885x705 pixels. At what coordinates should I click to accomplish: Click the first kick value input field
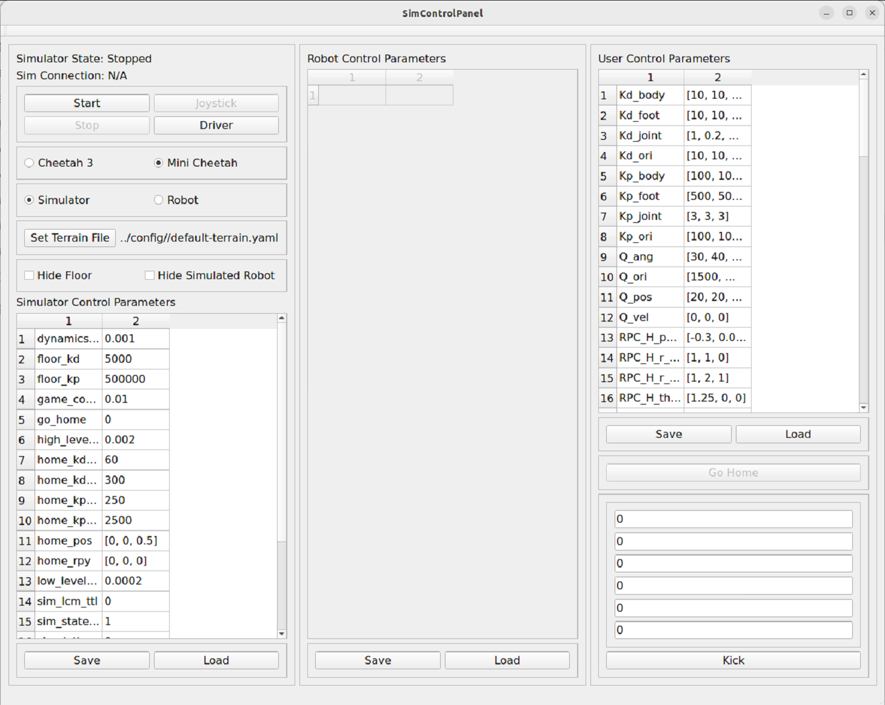pyautogui.click(x=733, y=519)
